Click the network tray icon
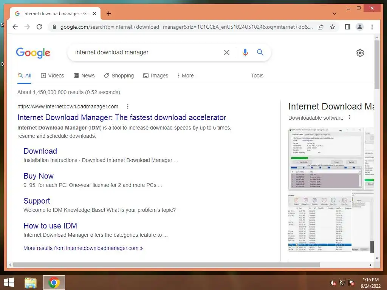 tap(342, 283)
